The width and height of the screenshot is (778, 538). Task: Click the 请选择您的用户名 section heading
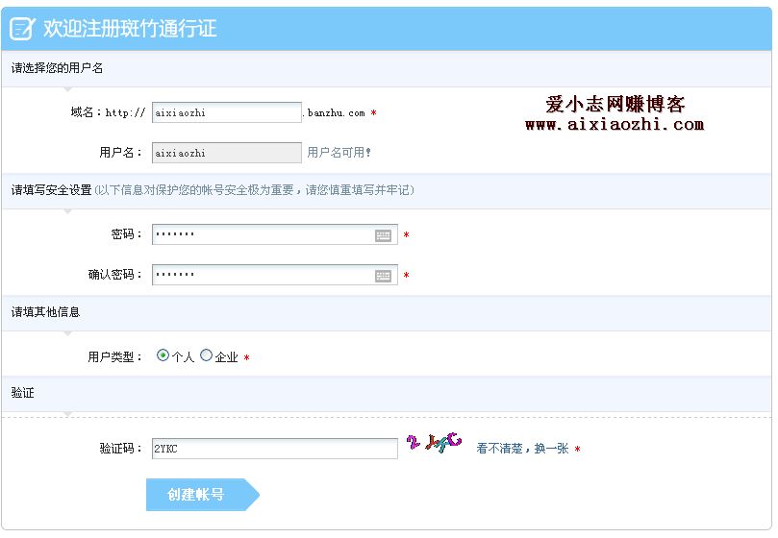pyautogui.click(x=57, y=68)
